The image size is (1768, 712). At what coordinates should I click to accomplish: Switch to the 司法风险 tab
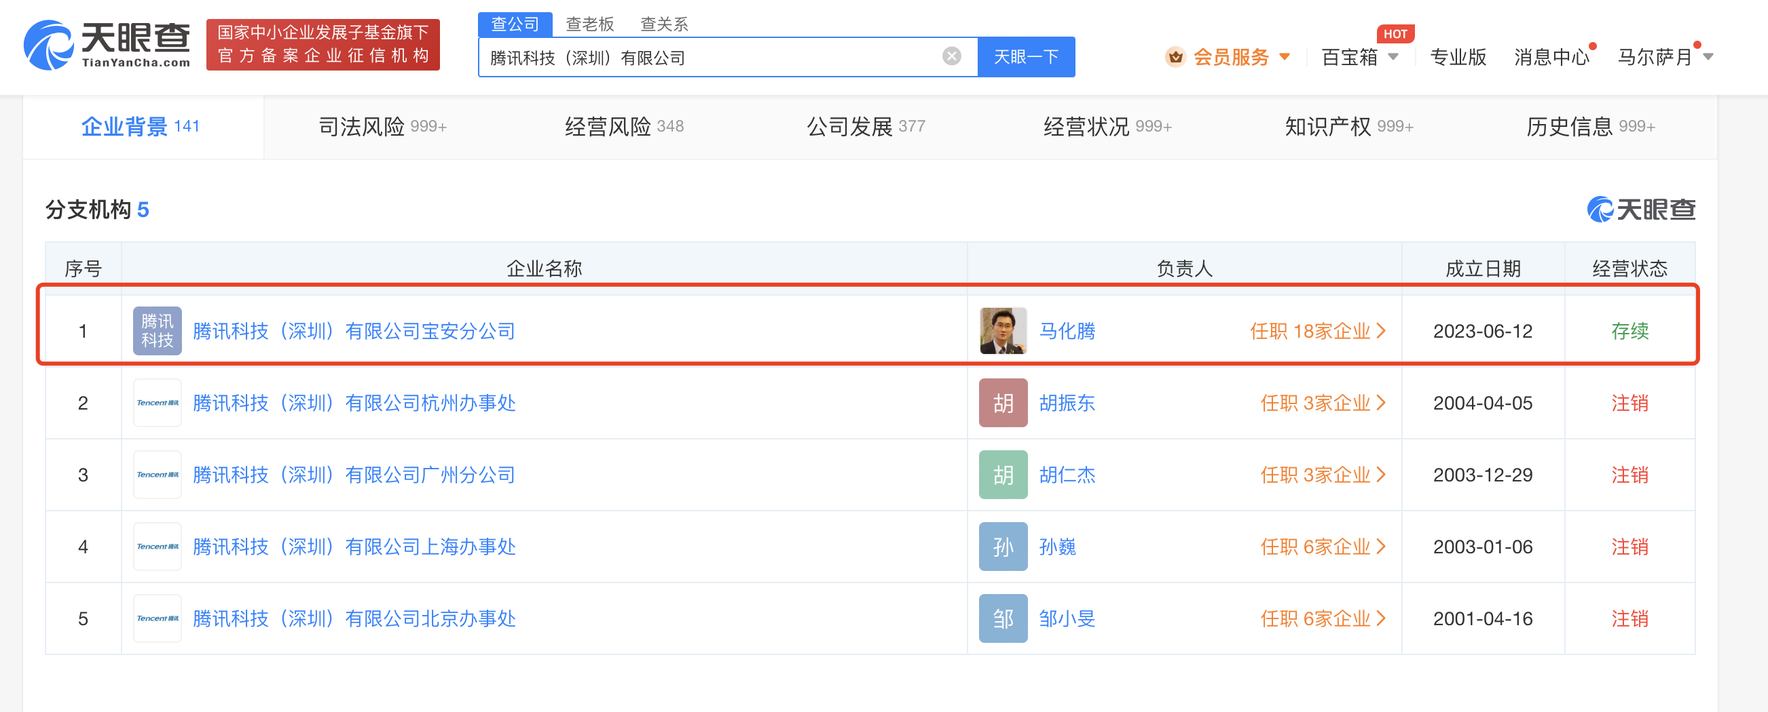382,127
